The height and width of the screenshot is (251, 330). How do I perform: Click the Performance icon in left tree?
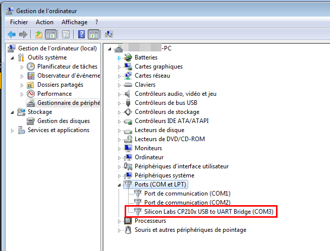[x=31, y=94]
